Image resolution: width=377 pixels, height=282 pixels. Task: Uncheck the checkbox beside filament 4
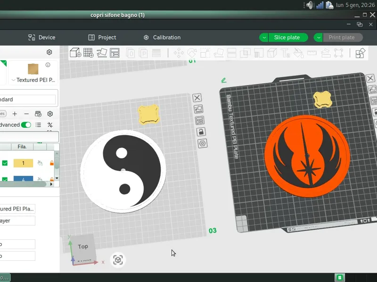(5, 179)
